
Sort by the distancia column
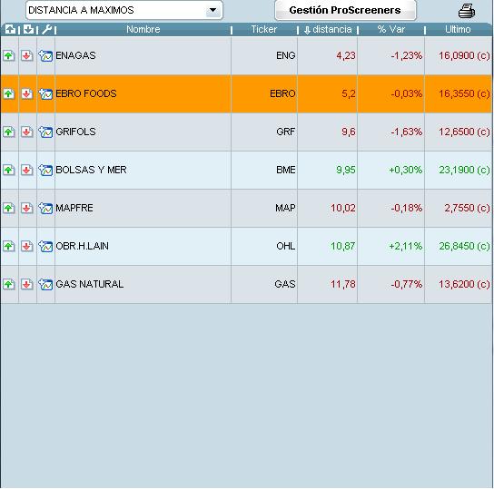(x=328, y=30)
